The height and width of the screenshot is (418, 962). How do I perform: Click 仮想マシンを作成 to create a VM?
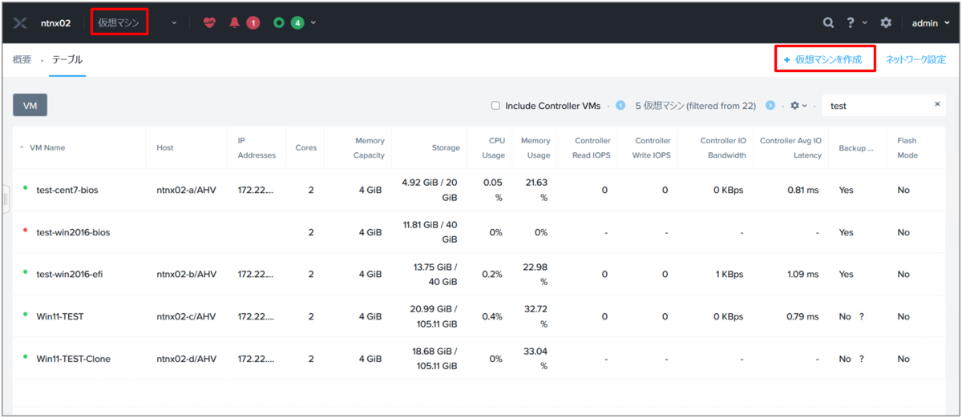tap(823, 59)
